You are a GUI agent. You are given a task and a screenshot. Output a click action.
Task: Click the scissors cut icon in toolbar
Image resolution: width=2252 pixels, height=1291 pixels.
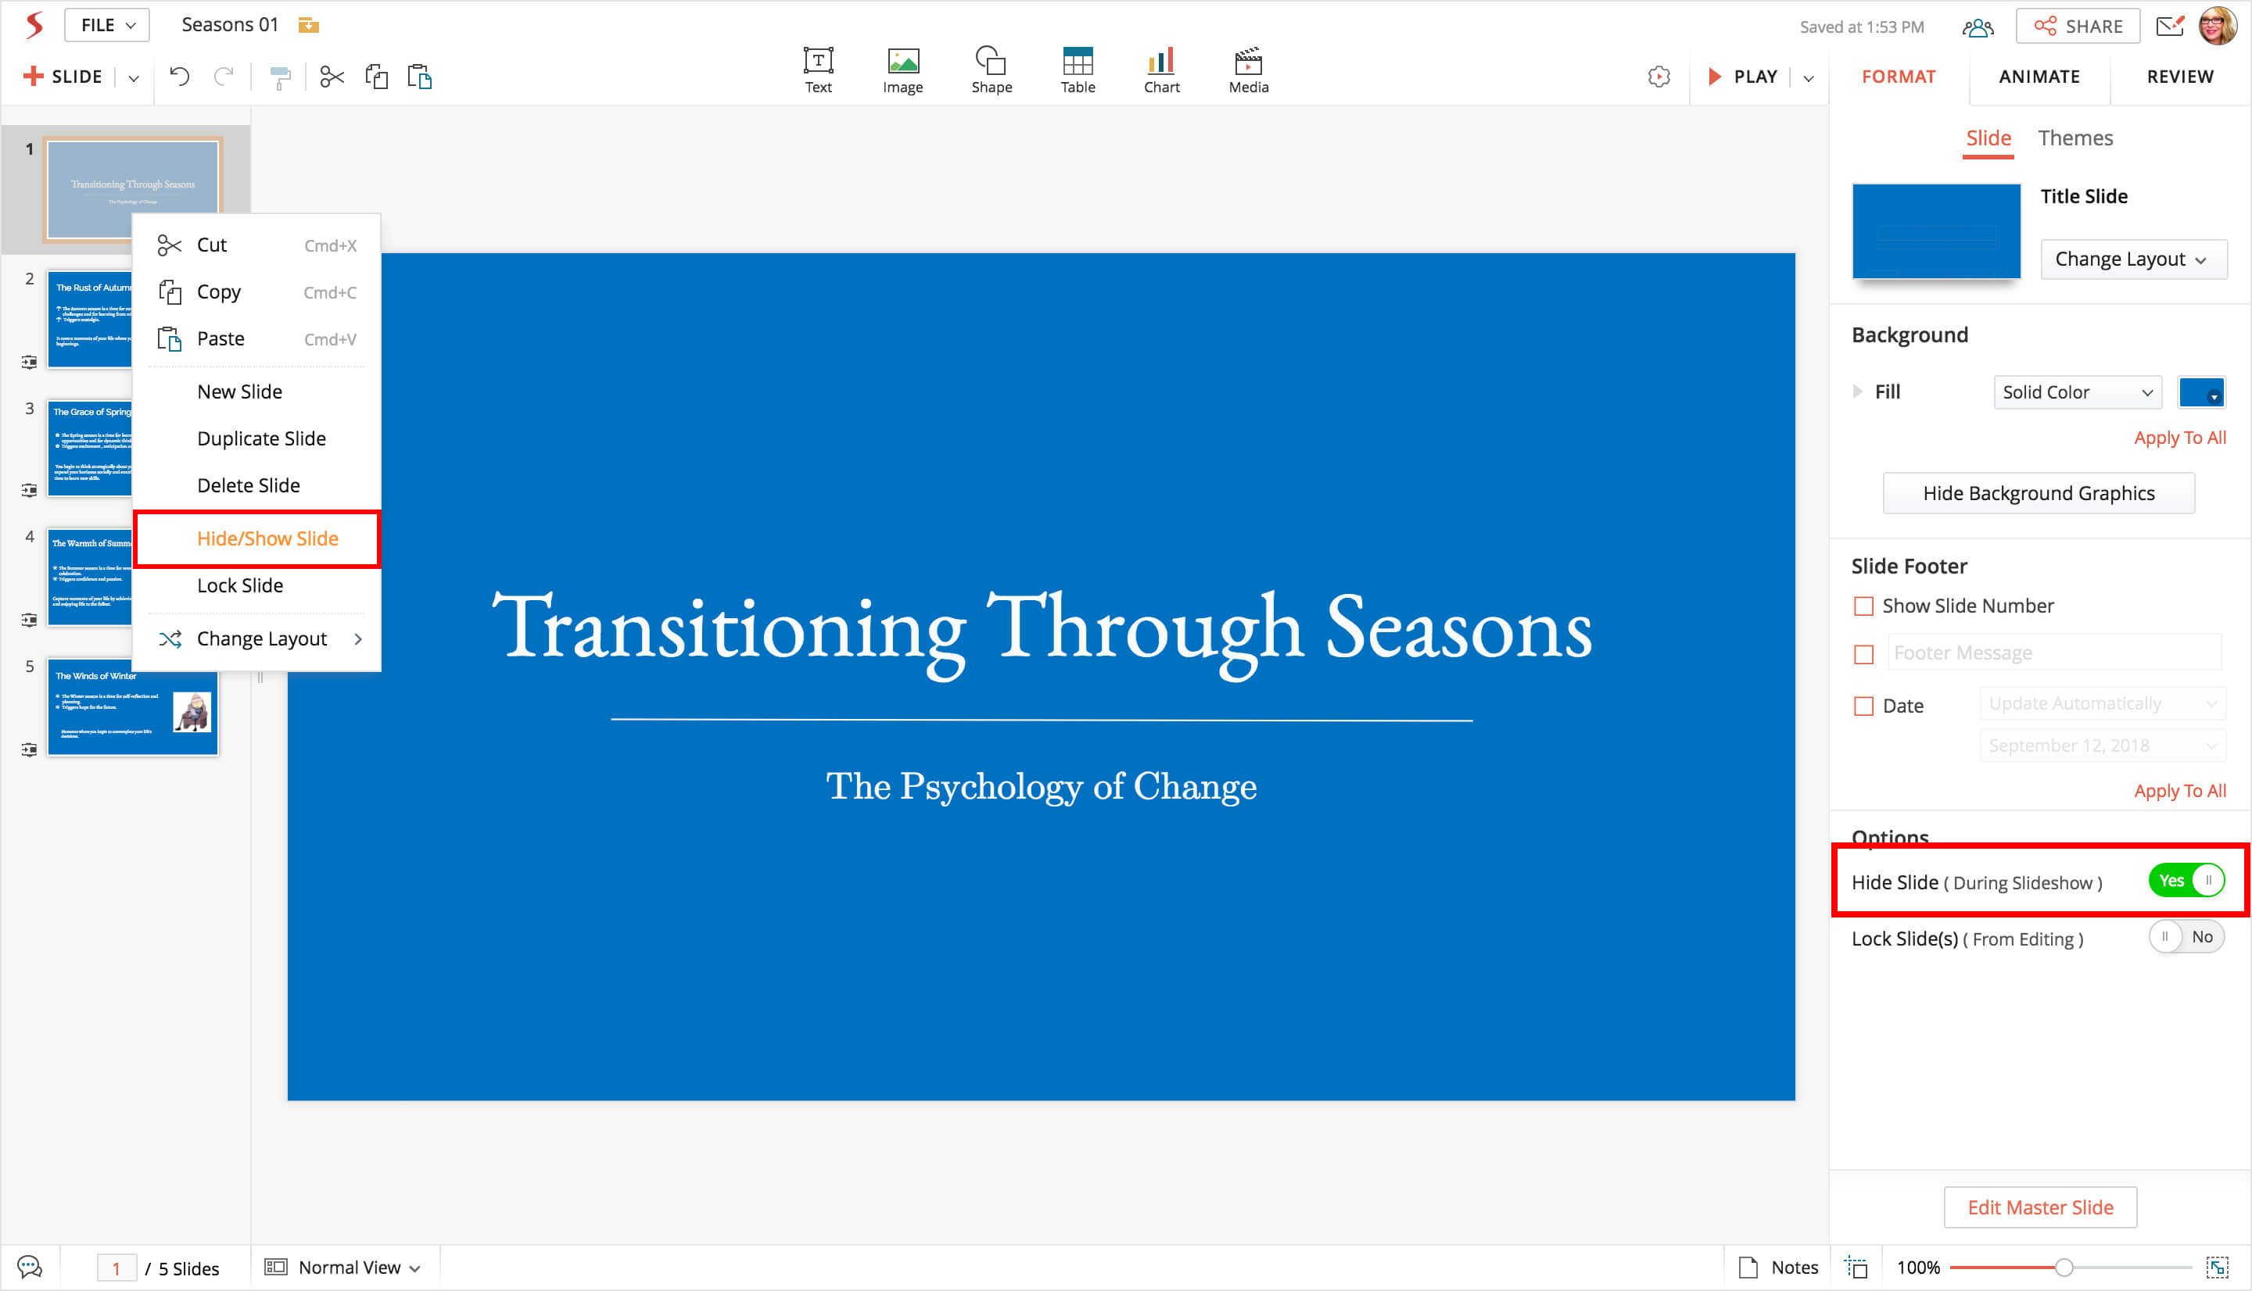[332, 77]
